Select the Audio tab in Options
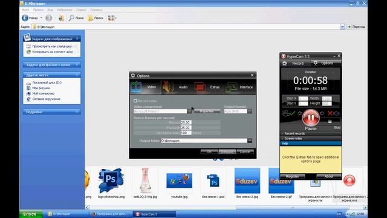Viewport: 387px width, 218px height. coord(177,87)
